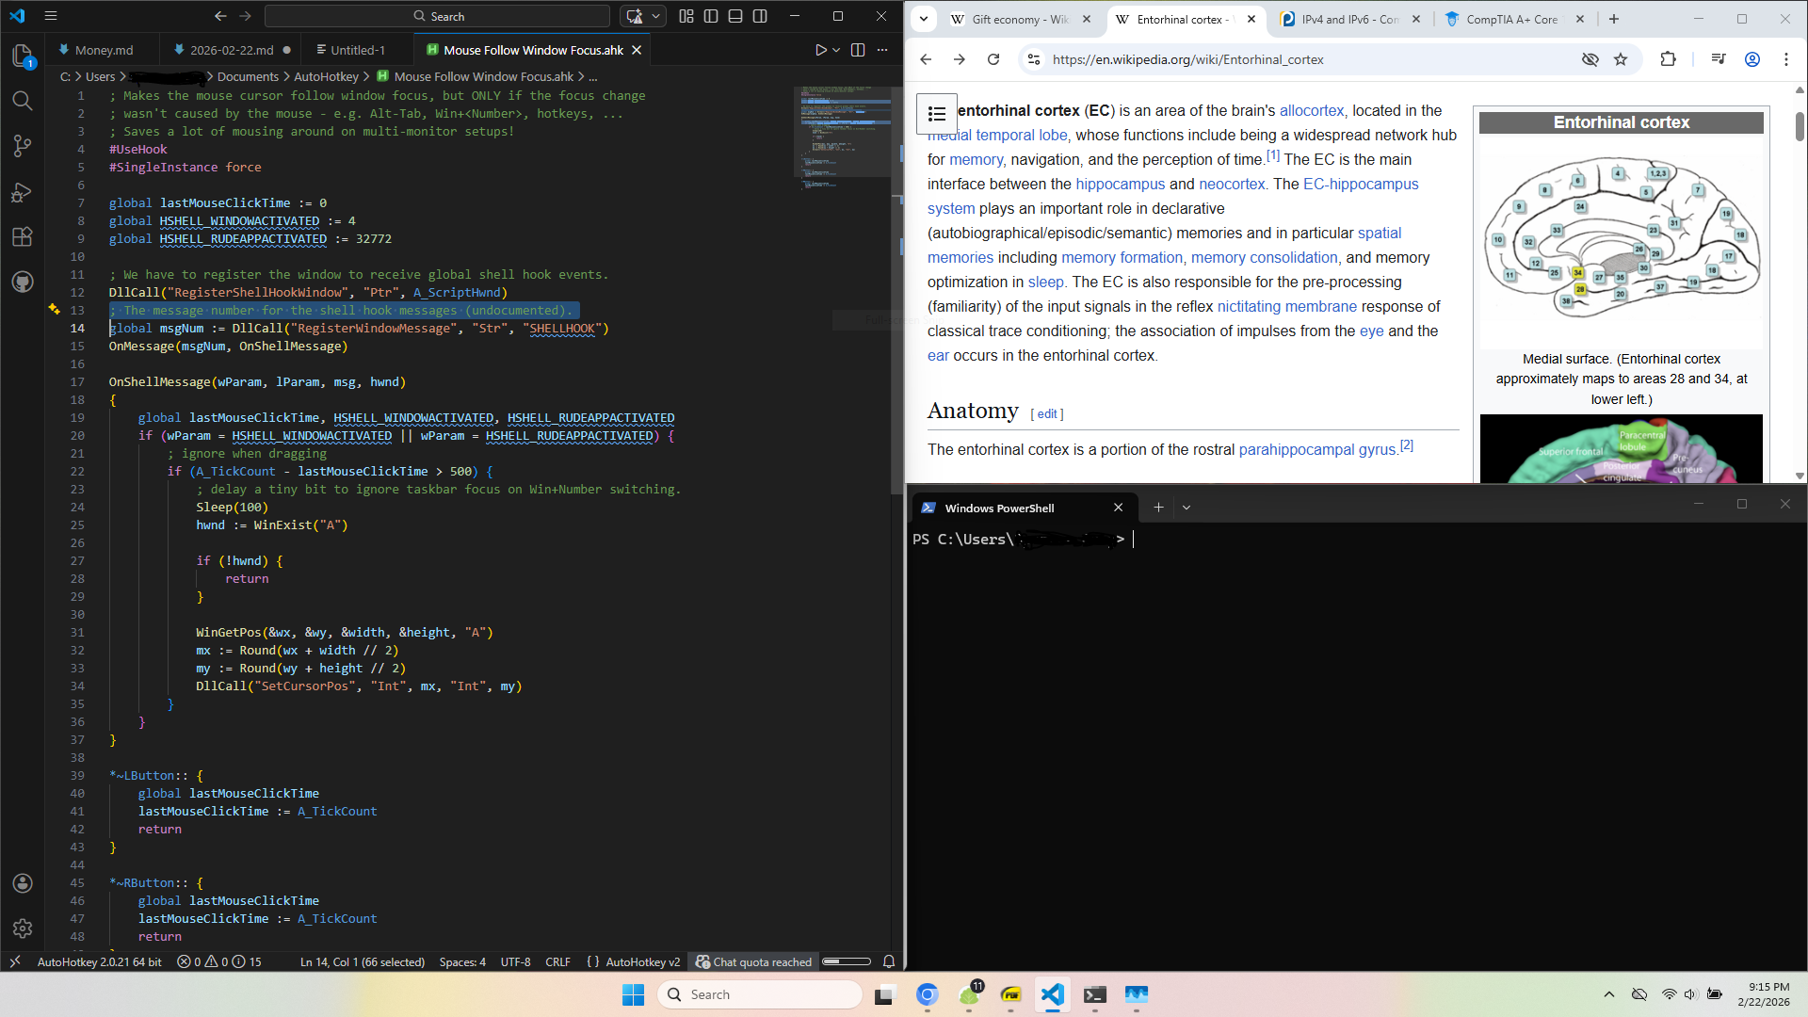Toggle the Wikipedia table of contents sidebar
Screen dimensions: 1808x1017
[936, 114]
